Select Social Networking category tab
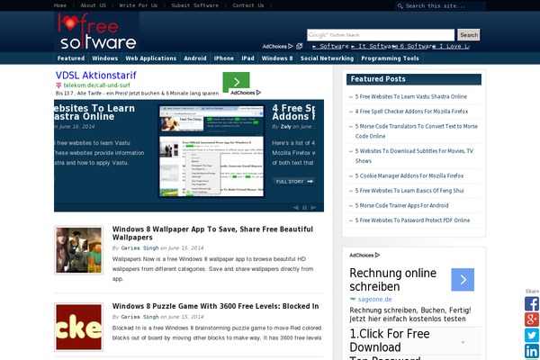The height and width of the screenshot is (360, 540). (x=328, y=58)
